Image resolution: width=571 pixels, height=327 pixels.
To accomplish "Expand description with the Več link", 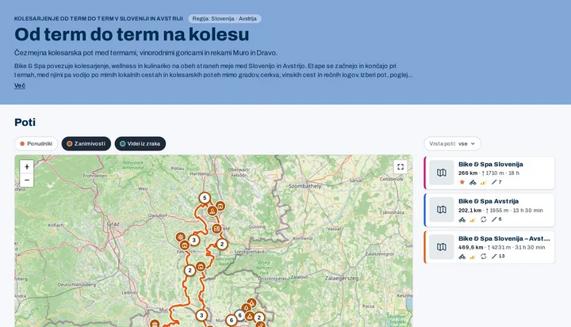I will tap(20, 86).
